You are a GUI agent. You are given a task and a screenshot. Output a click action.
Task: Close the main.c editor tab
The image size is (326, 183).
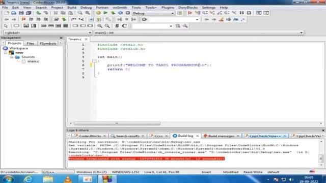tap(86, 39)
